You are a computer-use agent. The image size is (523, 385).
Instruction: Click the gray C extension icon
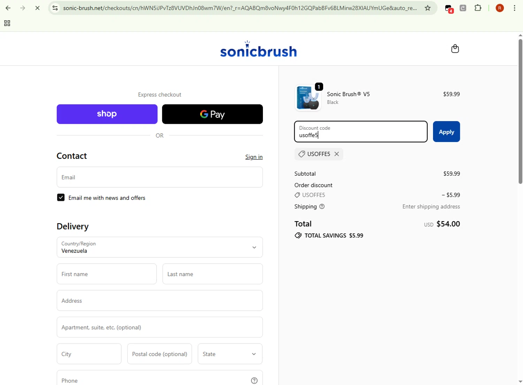(463, 8)
